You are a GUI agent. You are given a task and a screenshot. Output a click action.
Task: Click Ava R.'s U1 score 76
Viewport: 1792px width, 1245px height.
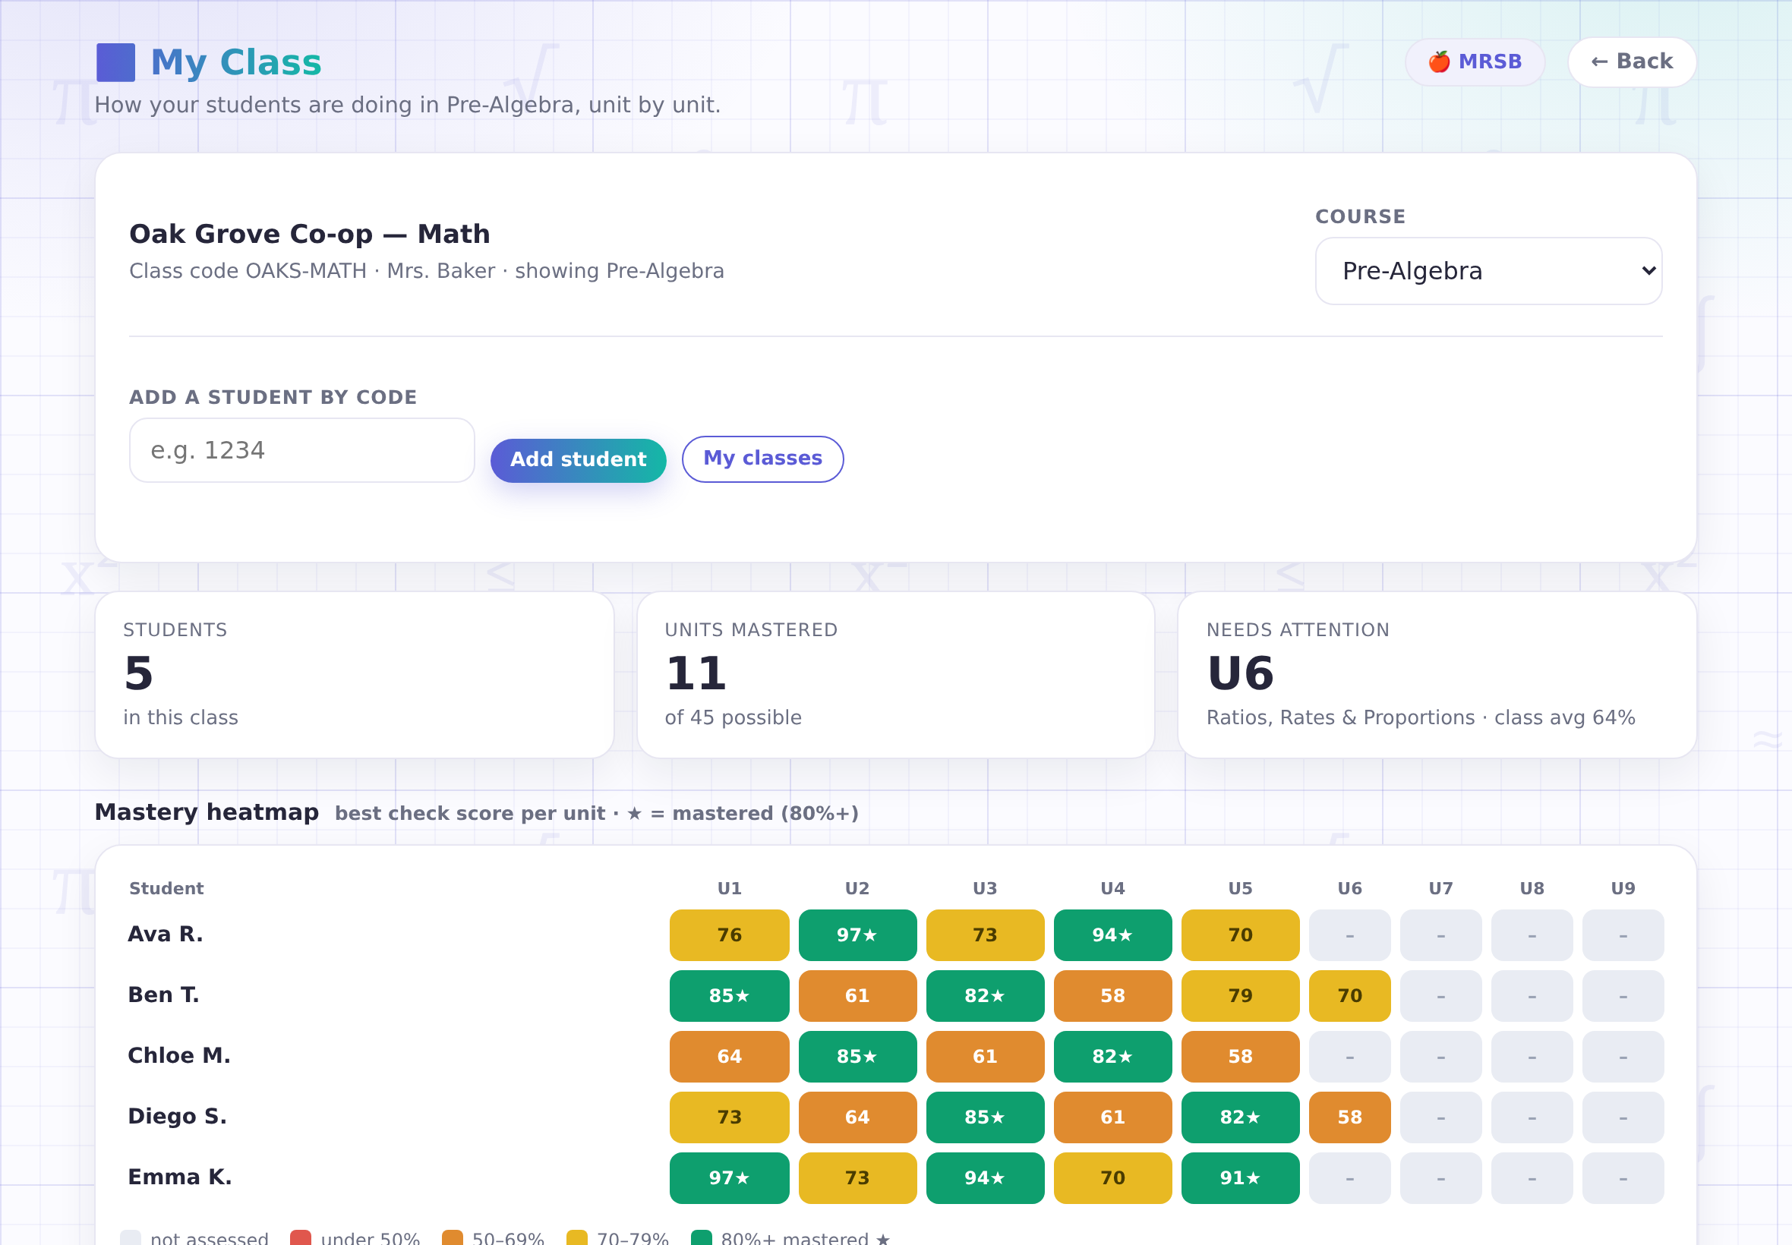click(730, 935)
